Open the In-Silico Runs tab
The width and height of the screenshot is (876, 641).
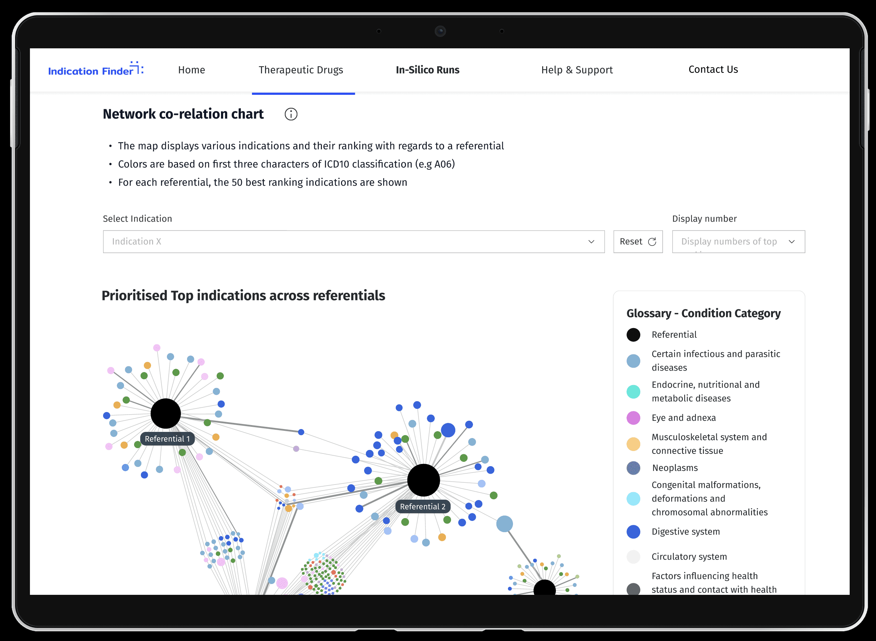point(428,70)
